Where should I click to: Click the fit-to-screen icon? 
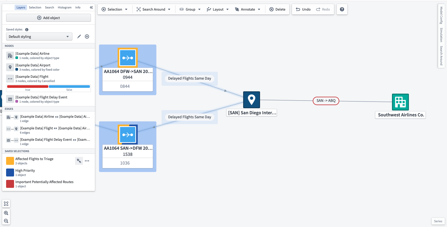(6, 204)
